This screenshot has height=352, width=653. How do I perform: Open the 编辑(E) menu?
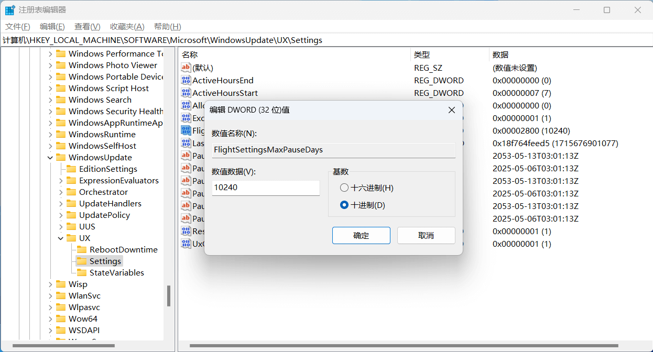(52, 27)
